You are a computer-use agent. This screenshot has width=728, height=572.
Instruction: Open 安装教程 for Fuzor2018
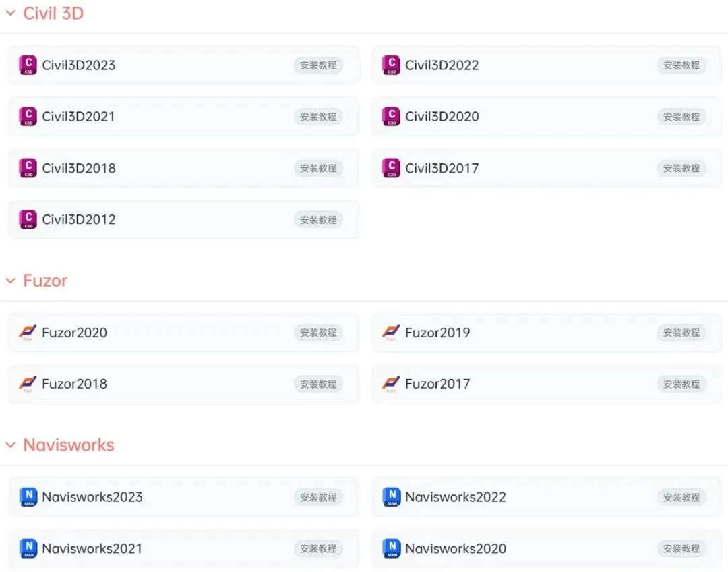coord(318,384)
